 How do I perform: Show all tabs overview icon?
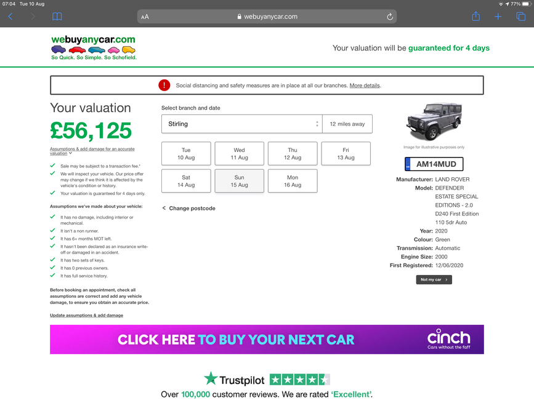[520, 17]
